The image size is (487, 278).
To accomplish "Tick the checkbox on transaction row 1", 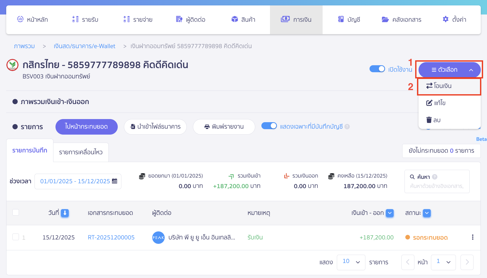I will point(16,237).
